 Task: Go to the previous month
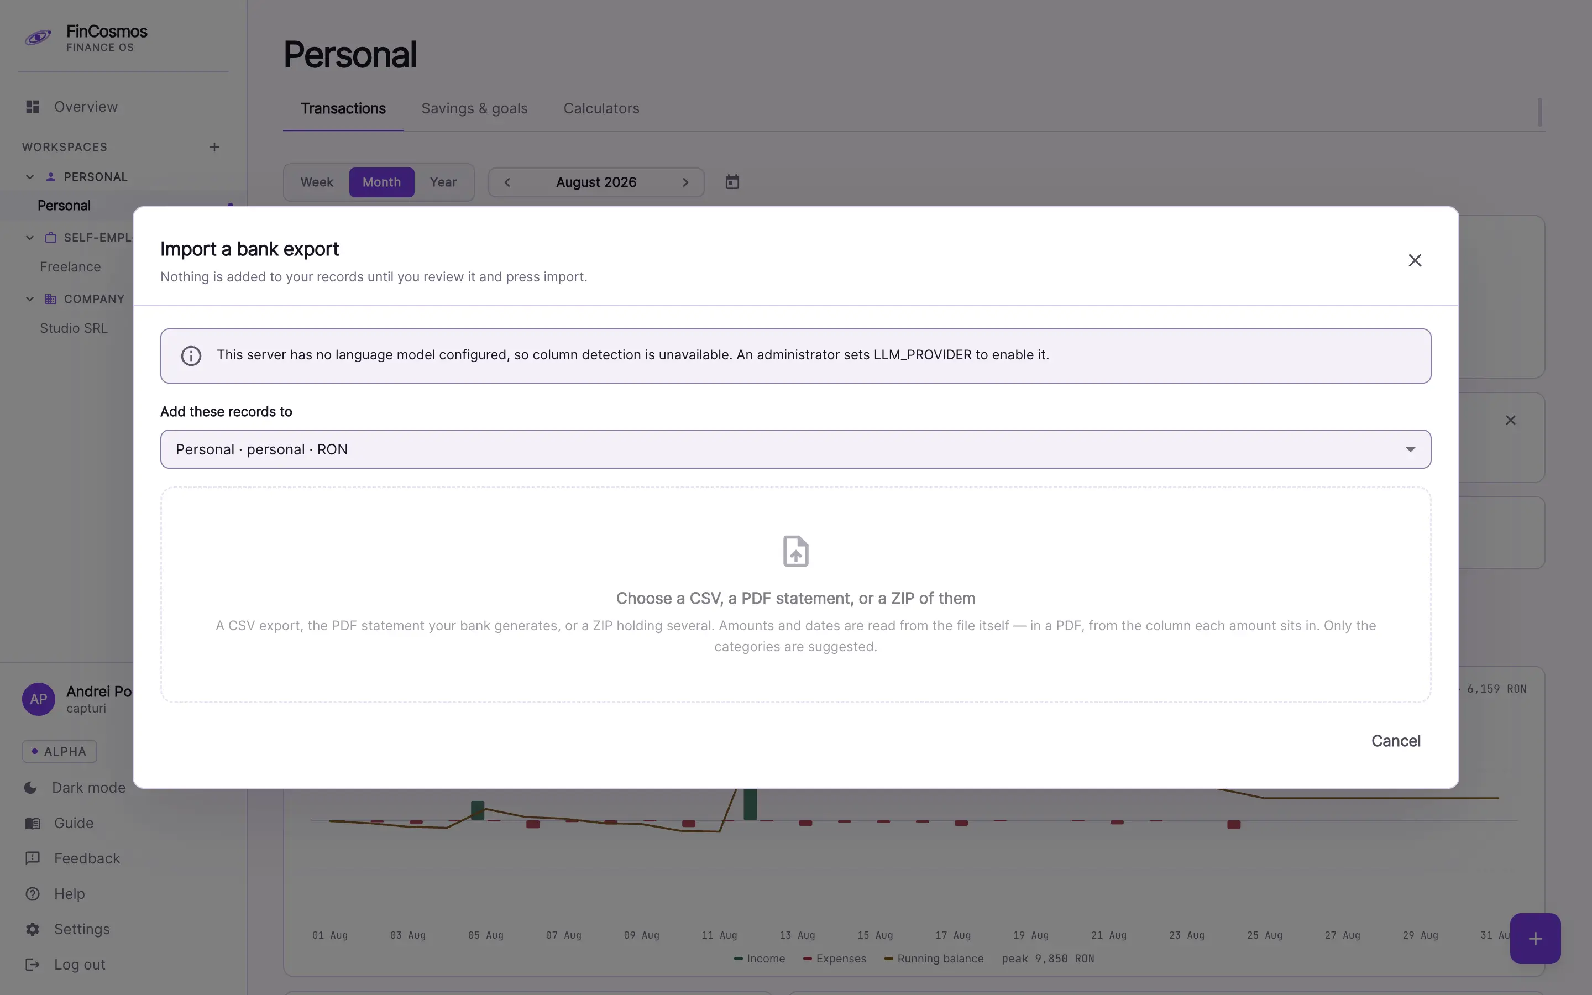coord(507,182)
